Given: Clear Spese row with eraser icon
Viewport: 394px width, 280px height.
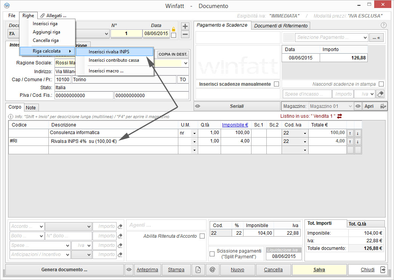Looking at the screenshot, I should tap(120, 245).
